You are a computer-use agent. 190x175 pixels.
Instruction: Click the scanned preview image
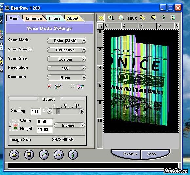[x=141, y=81]
